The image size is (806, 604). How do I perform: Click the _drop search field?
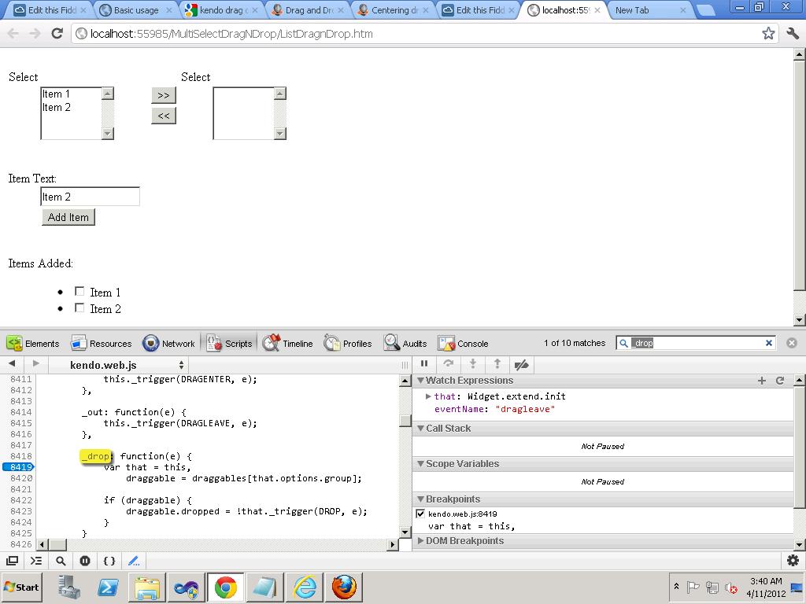coord(697,343)
